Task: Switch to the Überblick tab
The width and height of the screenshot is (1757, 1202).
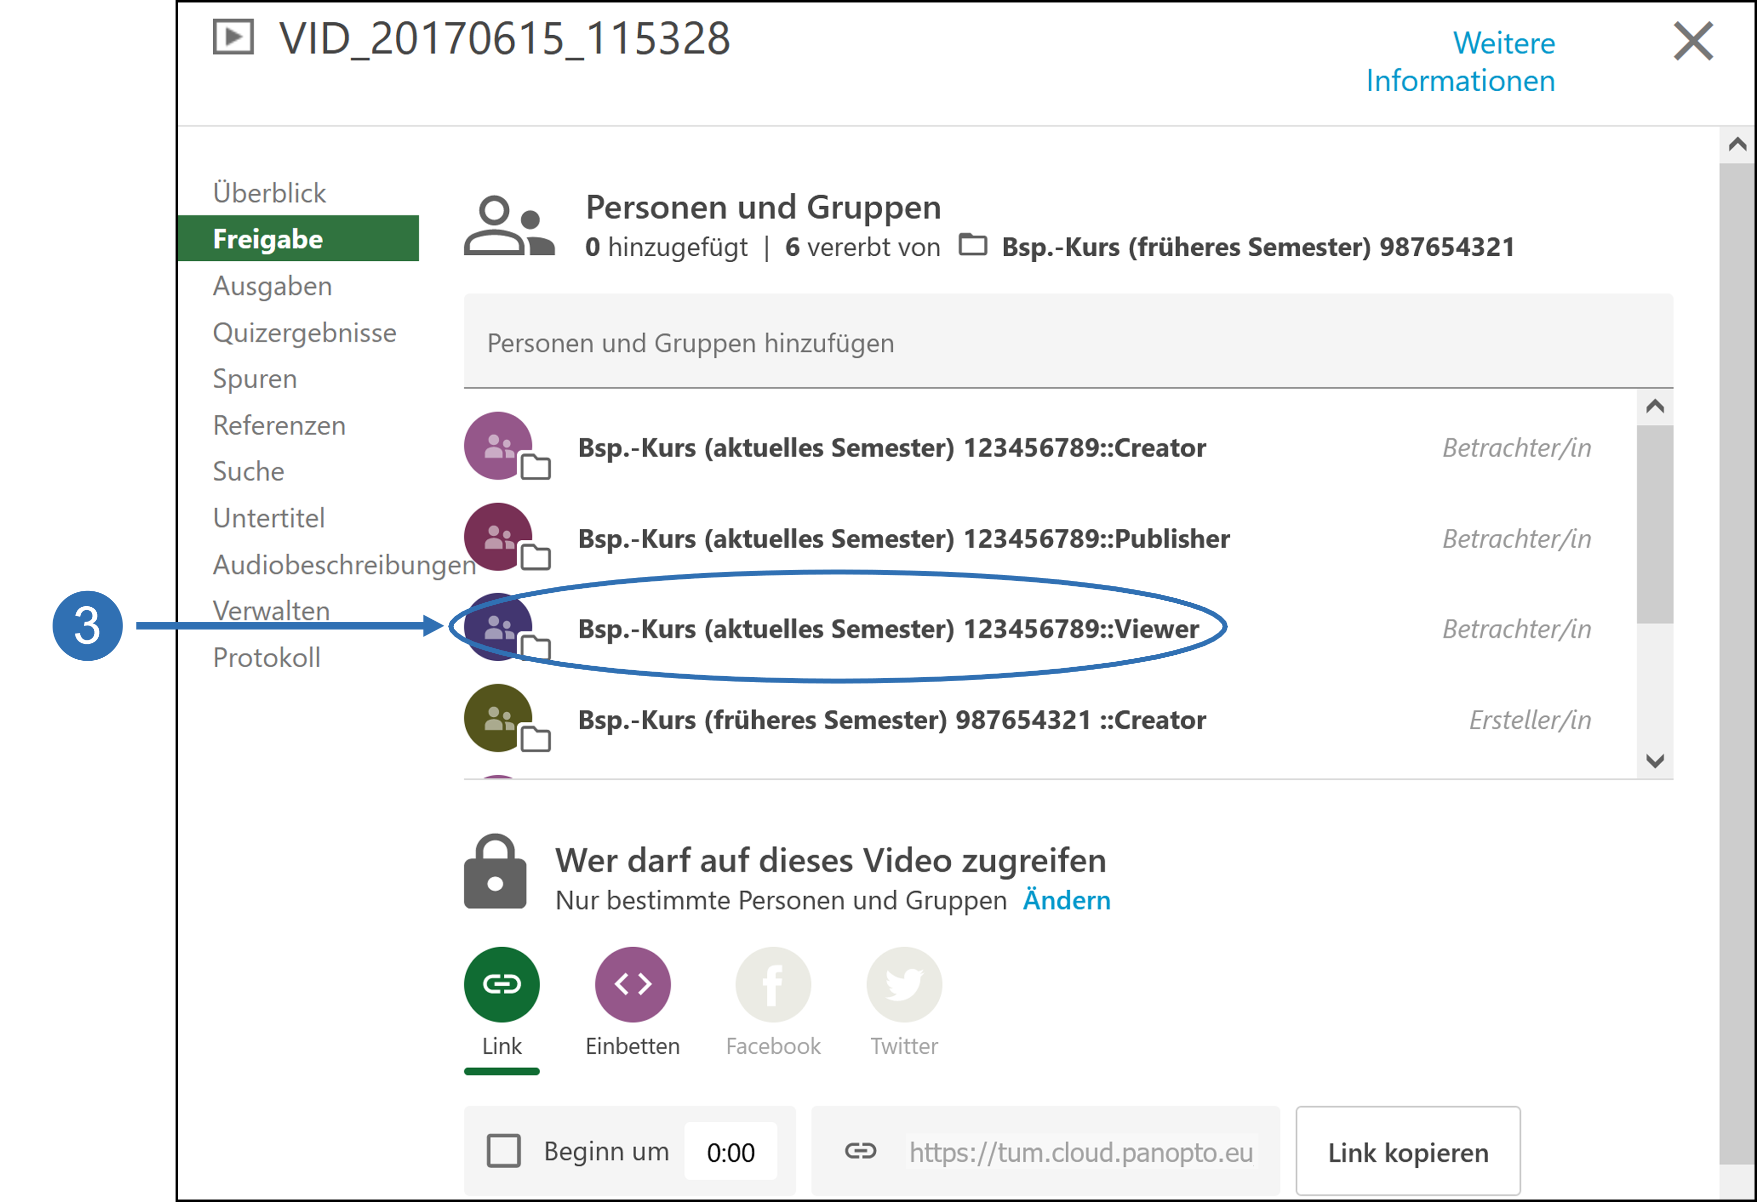Action: [269, 193]
